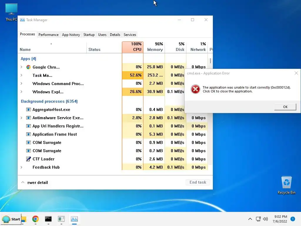Screen dimensions: 301x226
Task: Click the Application Frame Host 5.3 MB cell
Action: 154,134
